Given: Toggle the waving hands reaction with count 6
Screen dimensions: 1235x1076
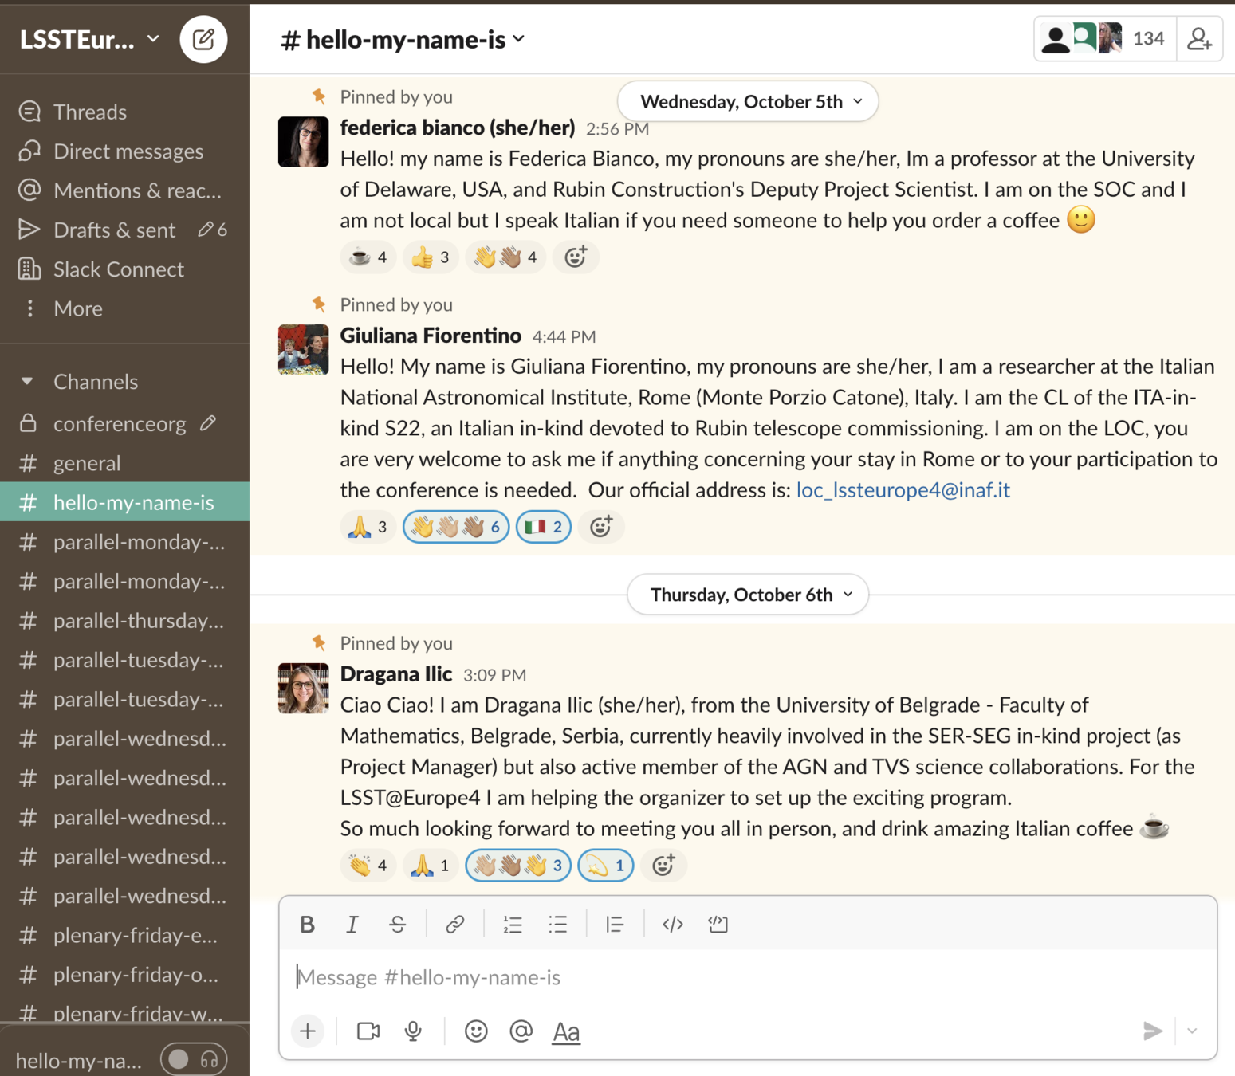Looking at the screenshot, I should coord(456,527).
